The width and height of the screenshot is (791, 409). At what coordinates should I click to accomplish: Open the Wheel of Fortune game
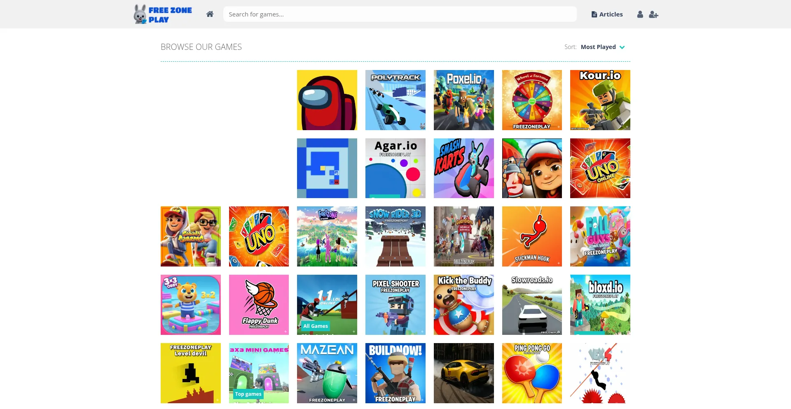(x=532, y=100)
